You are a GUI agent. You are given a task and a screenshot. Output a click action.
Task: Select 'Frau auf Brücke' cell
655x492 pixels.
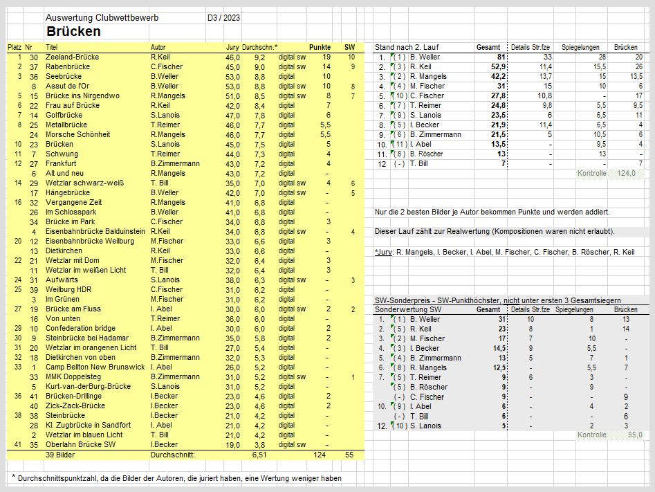pyautogui.click(x=73, y=105)
